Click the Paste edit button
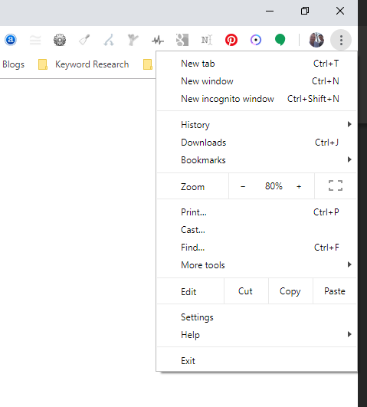The width and height of the screenshot is (367, 407). [x=335, y=291]
